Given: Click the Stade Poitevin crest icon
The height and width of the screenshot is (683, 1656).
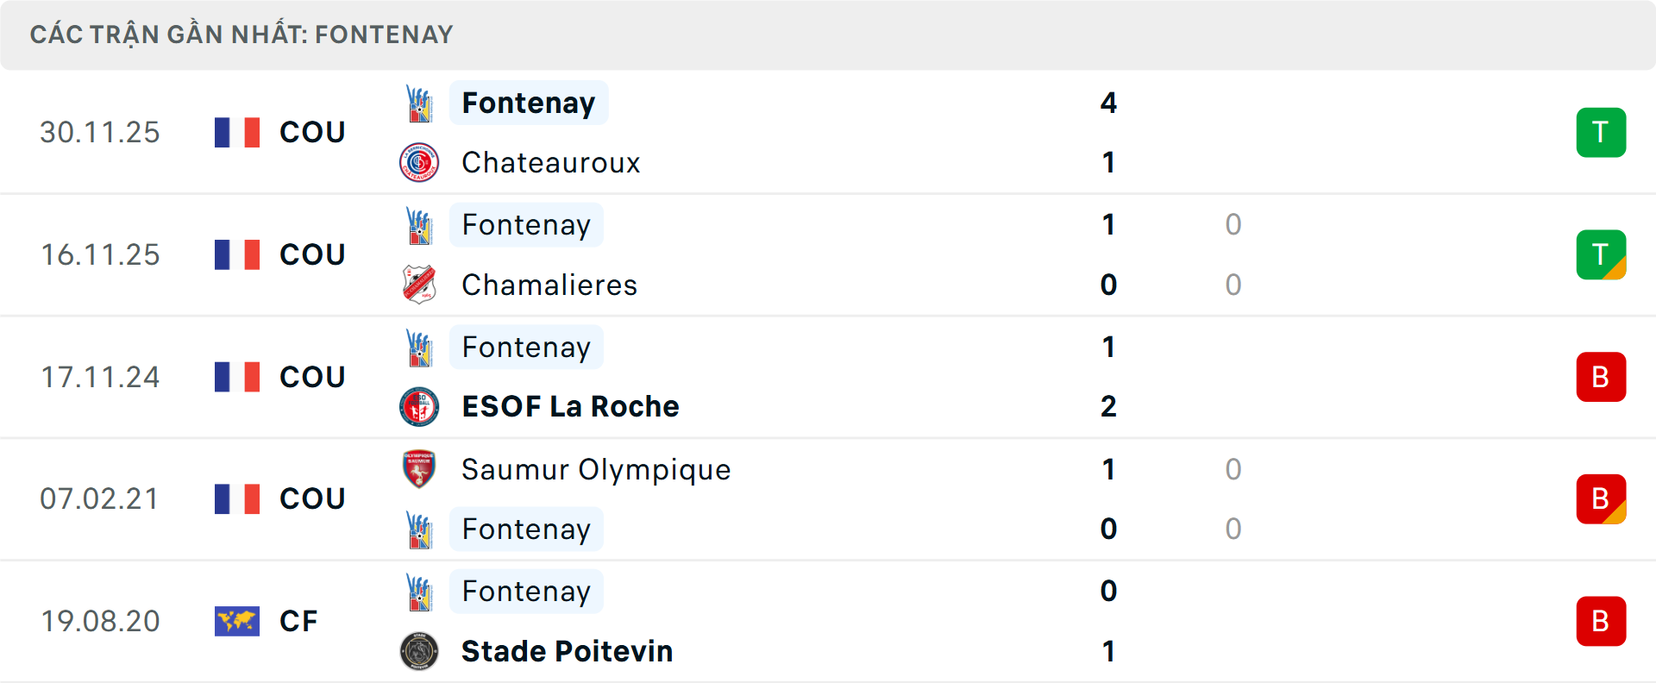Looking at the screenshot, I should click(x=419, y=651).
